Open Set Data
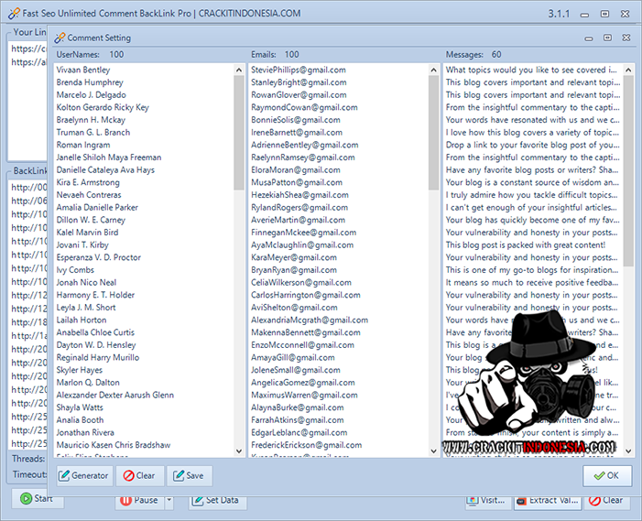This screenshot has height=521, width=642. coord(219,500)
